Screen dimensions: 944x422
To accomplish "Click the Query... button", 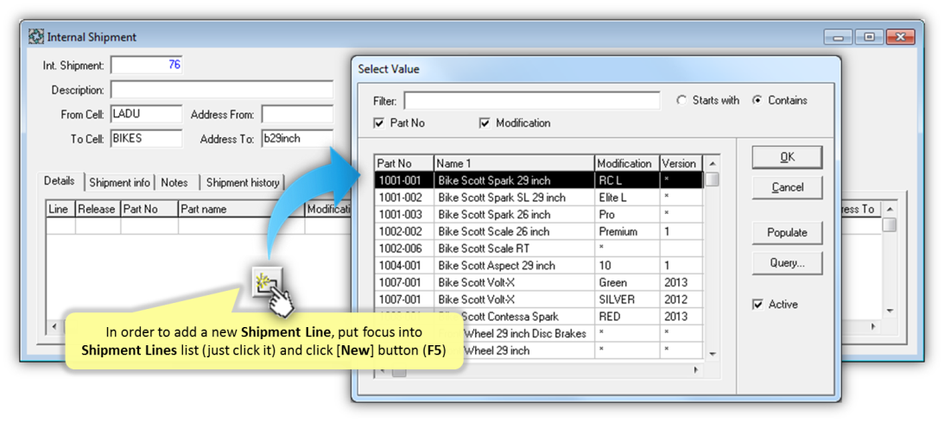I will [x=787, y=262].
